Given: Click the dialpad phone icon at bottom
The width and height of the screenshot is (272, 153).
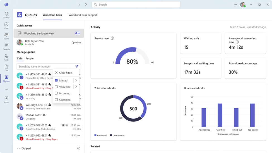Looking at the screenshot, I should 78,148.
